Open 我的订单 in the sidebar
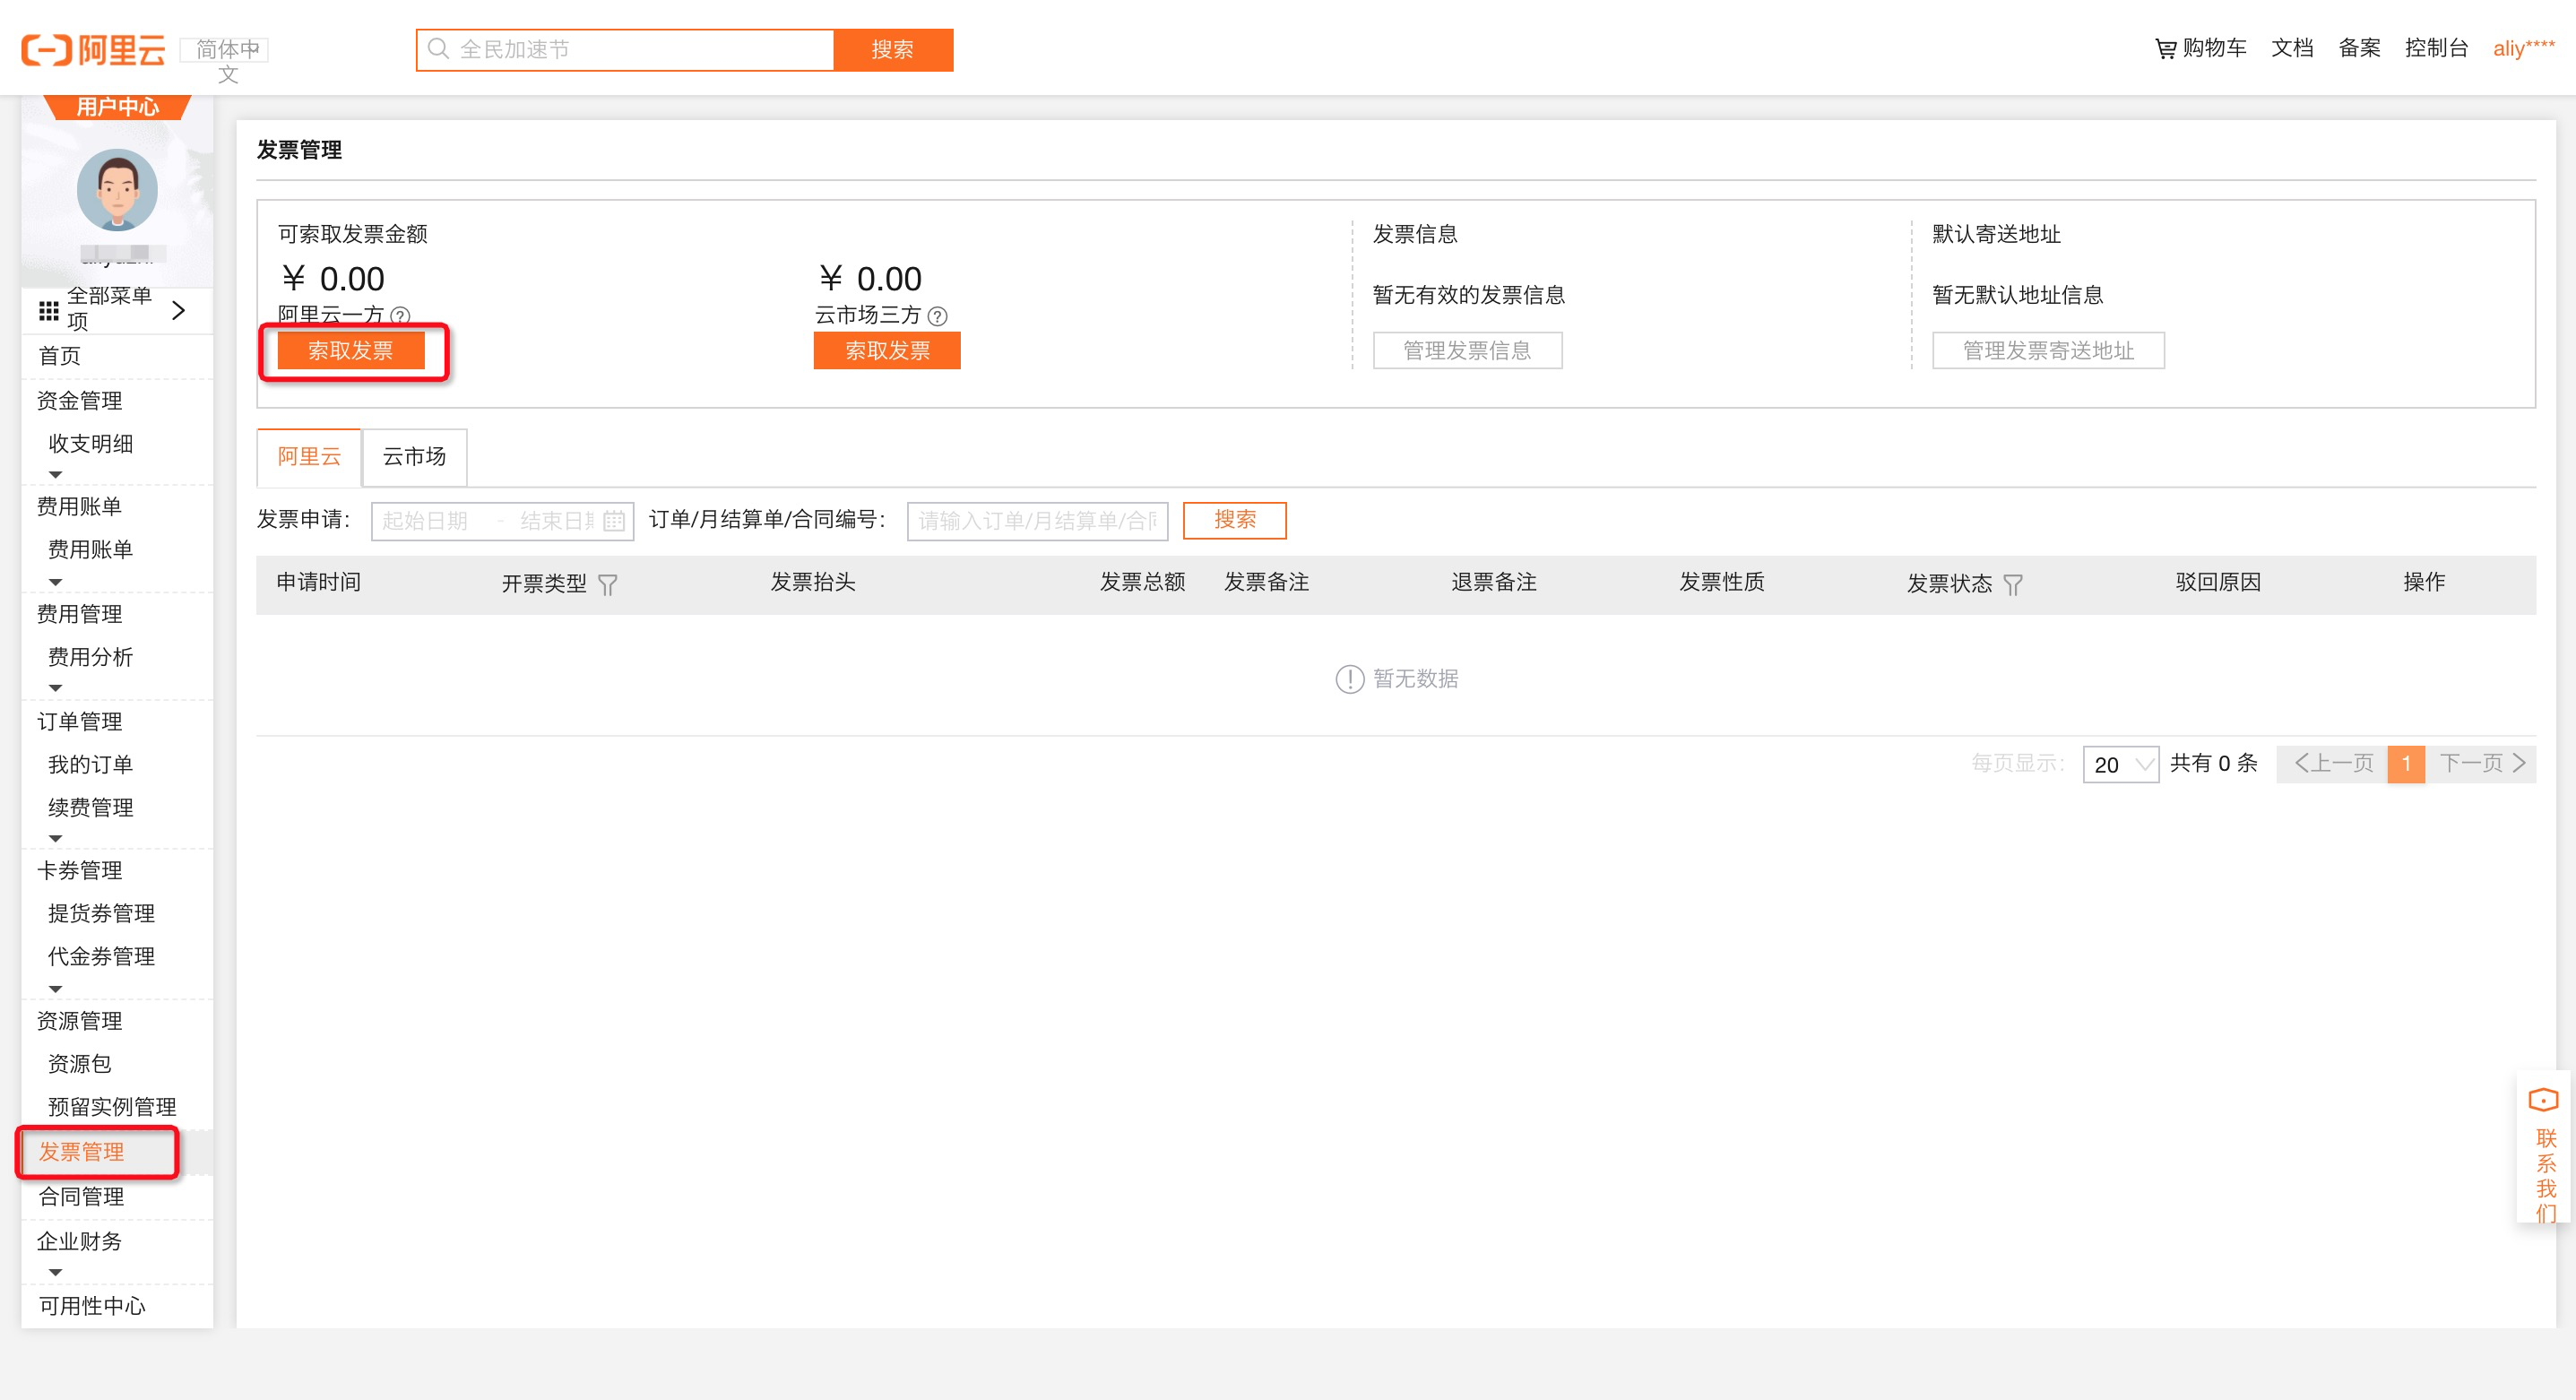 pyautogui.click(x=90, y=765)
